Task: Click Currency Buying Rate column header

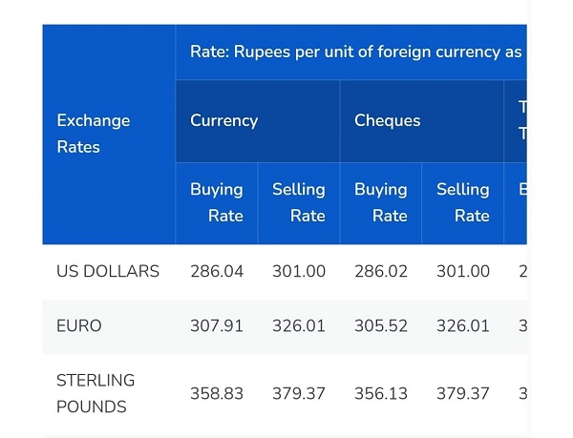Action: click(217, 203)
